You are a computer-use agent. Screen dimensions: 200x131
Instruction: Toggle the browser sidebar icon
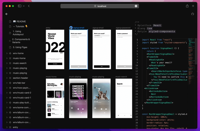20,6
